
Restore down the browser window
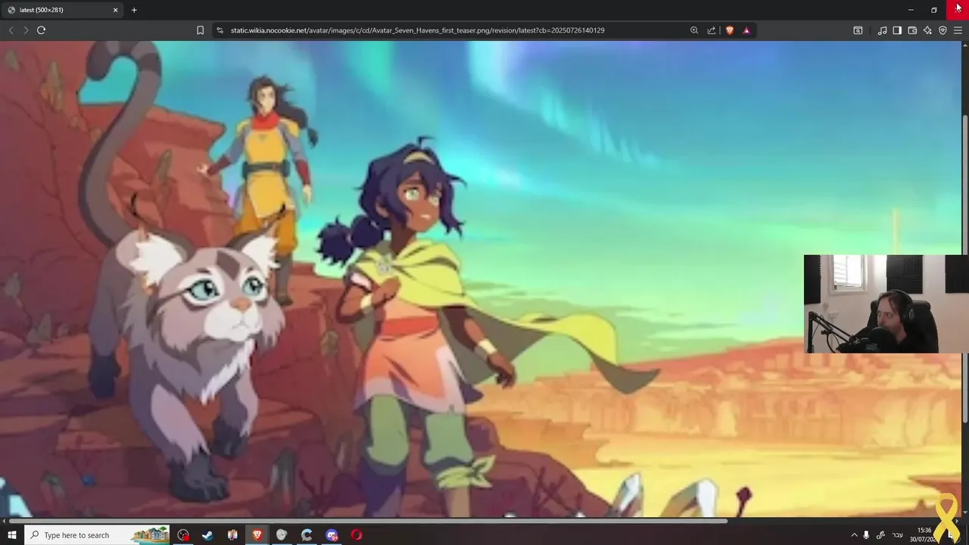(x=934, y=10)
